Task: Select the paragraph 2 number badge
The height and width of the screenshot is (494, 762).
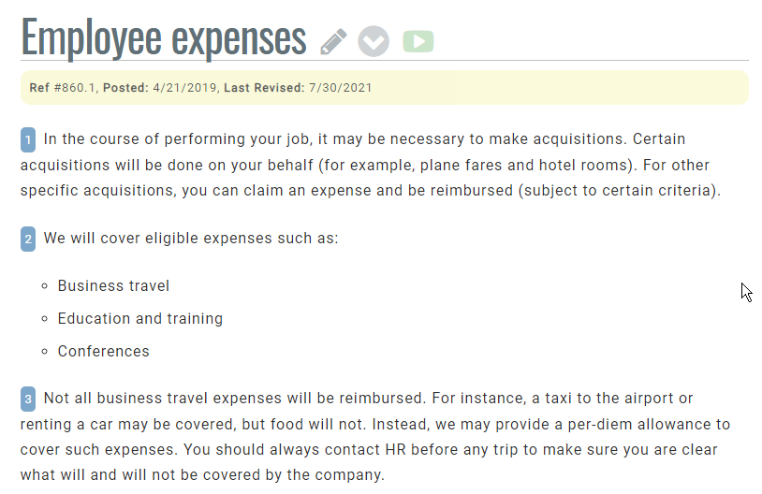Action: 28,239
